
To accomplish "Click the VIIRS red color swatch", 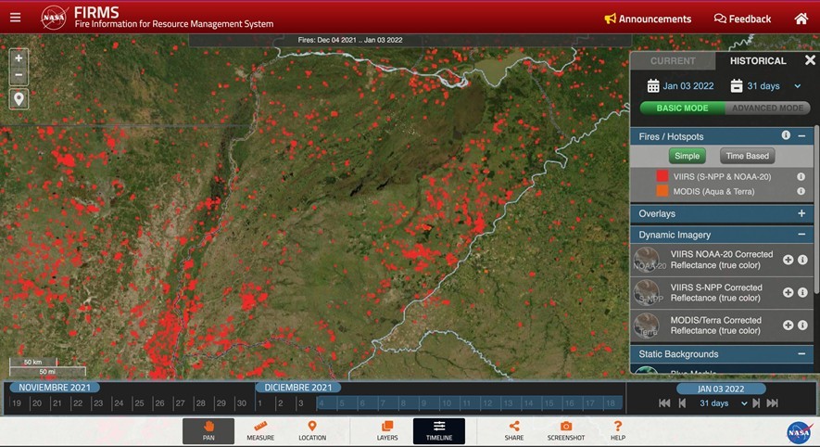I will coord(662,176).
